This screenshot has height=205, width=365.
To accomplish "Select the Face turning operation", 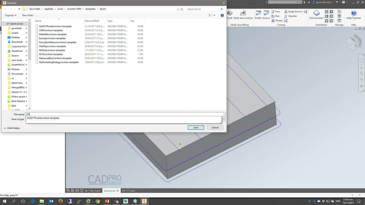I will (276, 12).
